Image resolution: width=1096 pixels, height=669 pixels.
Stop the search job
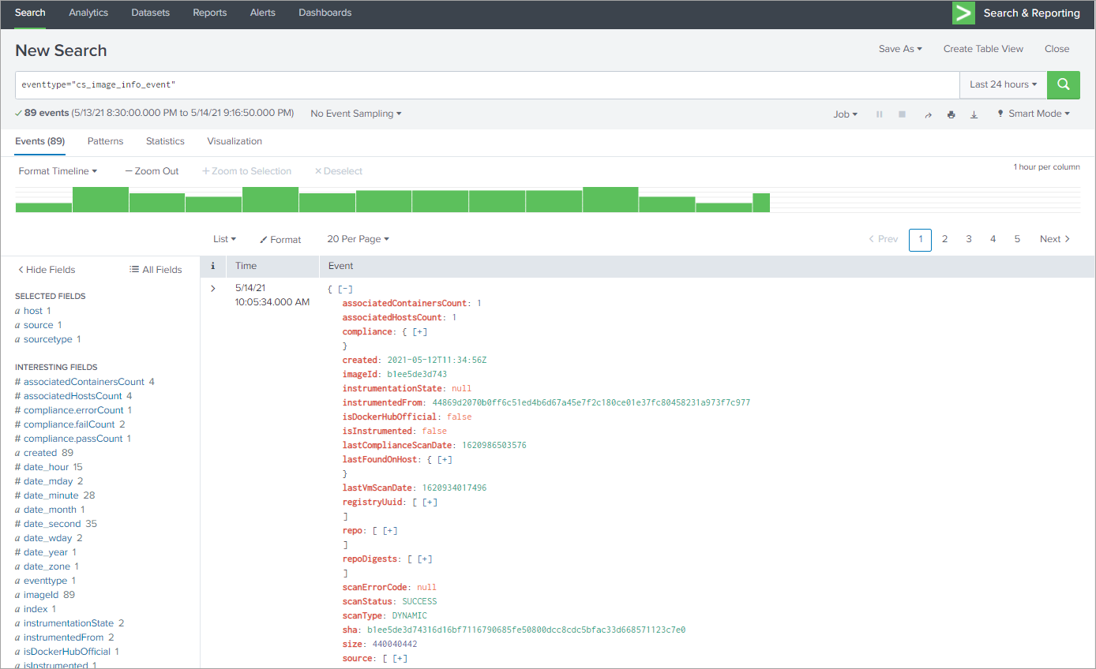click(901, 113)
